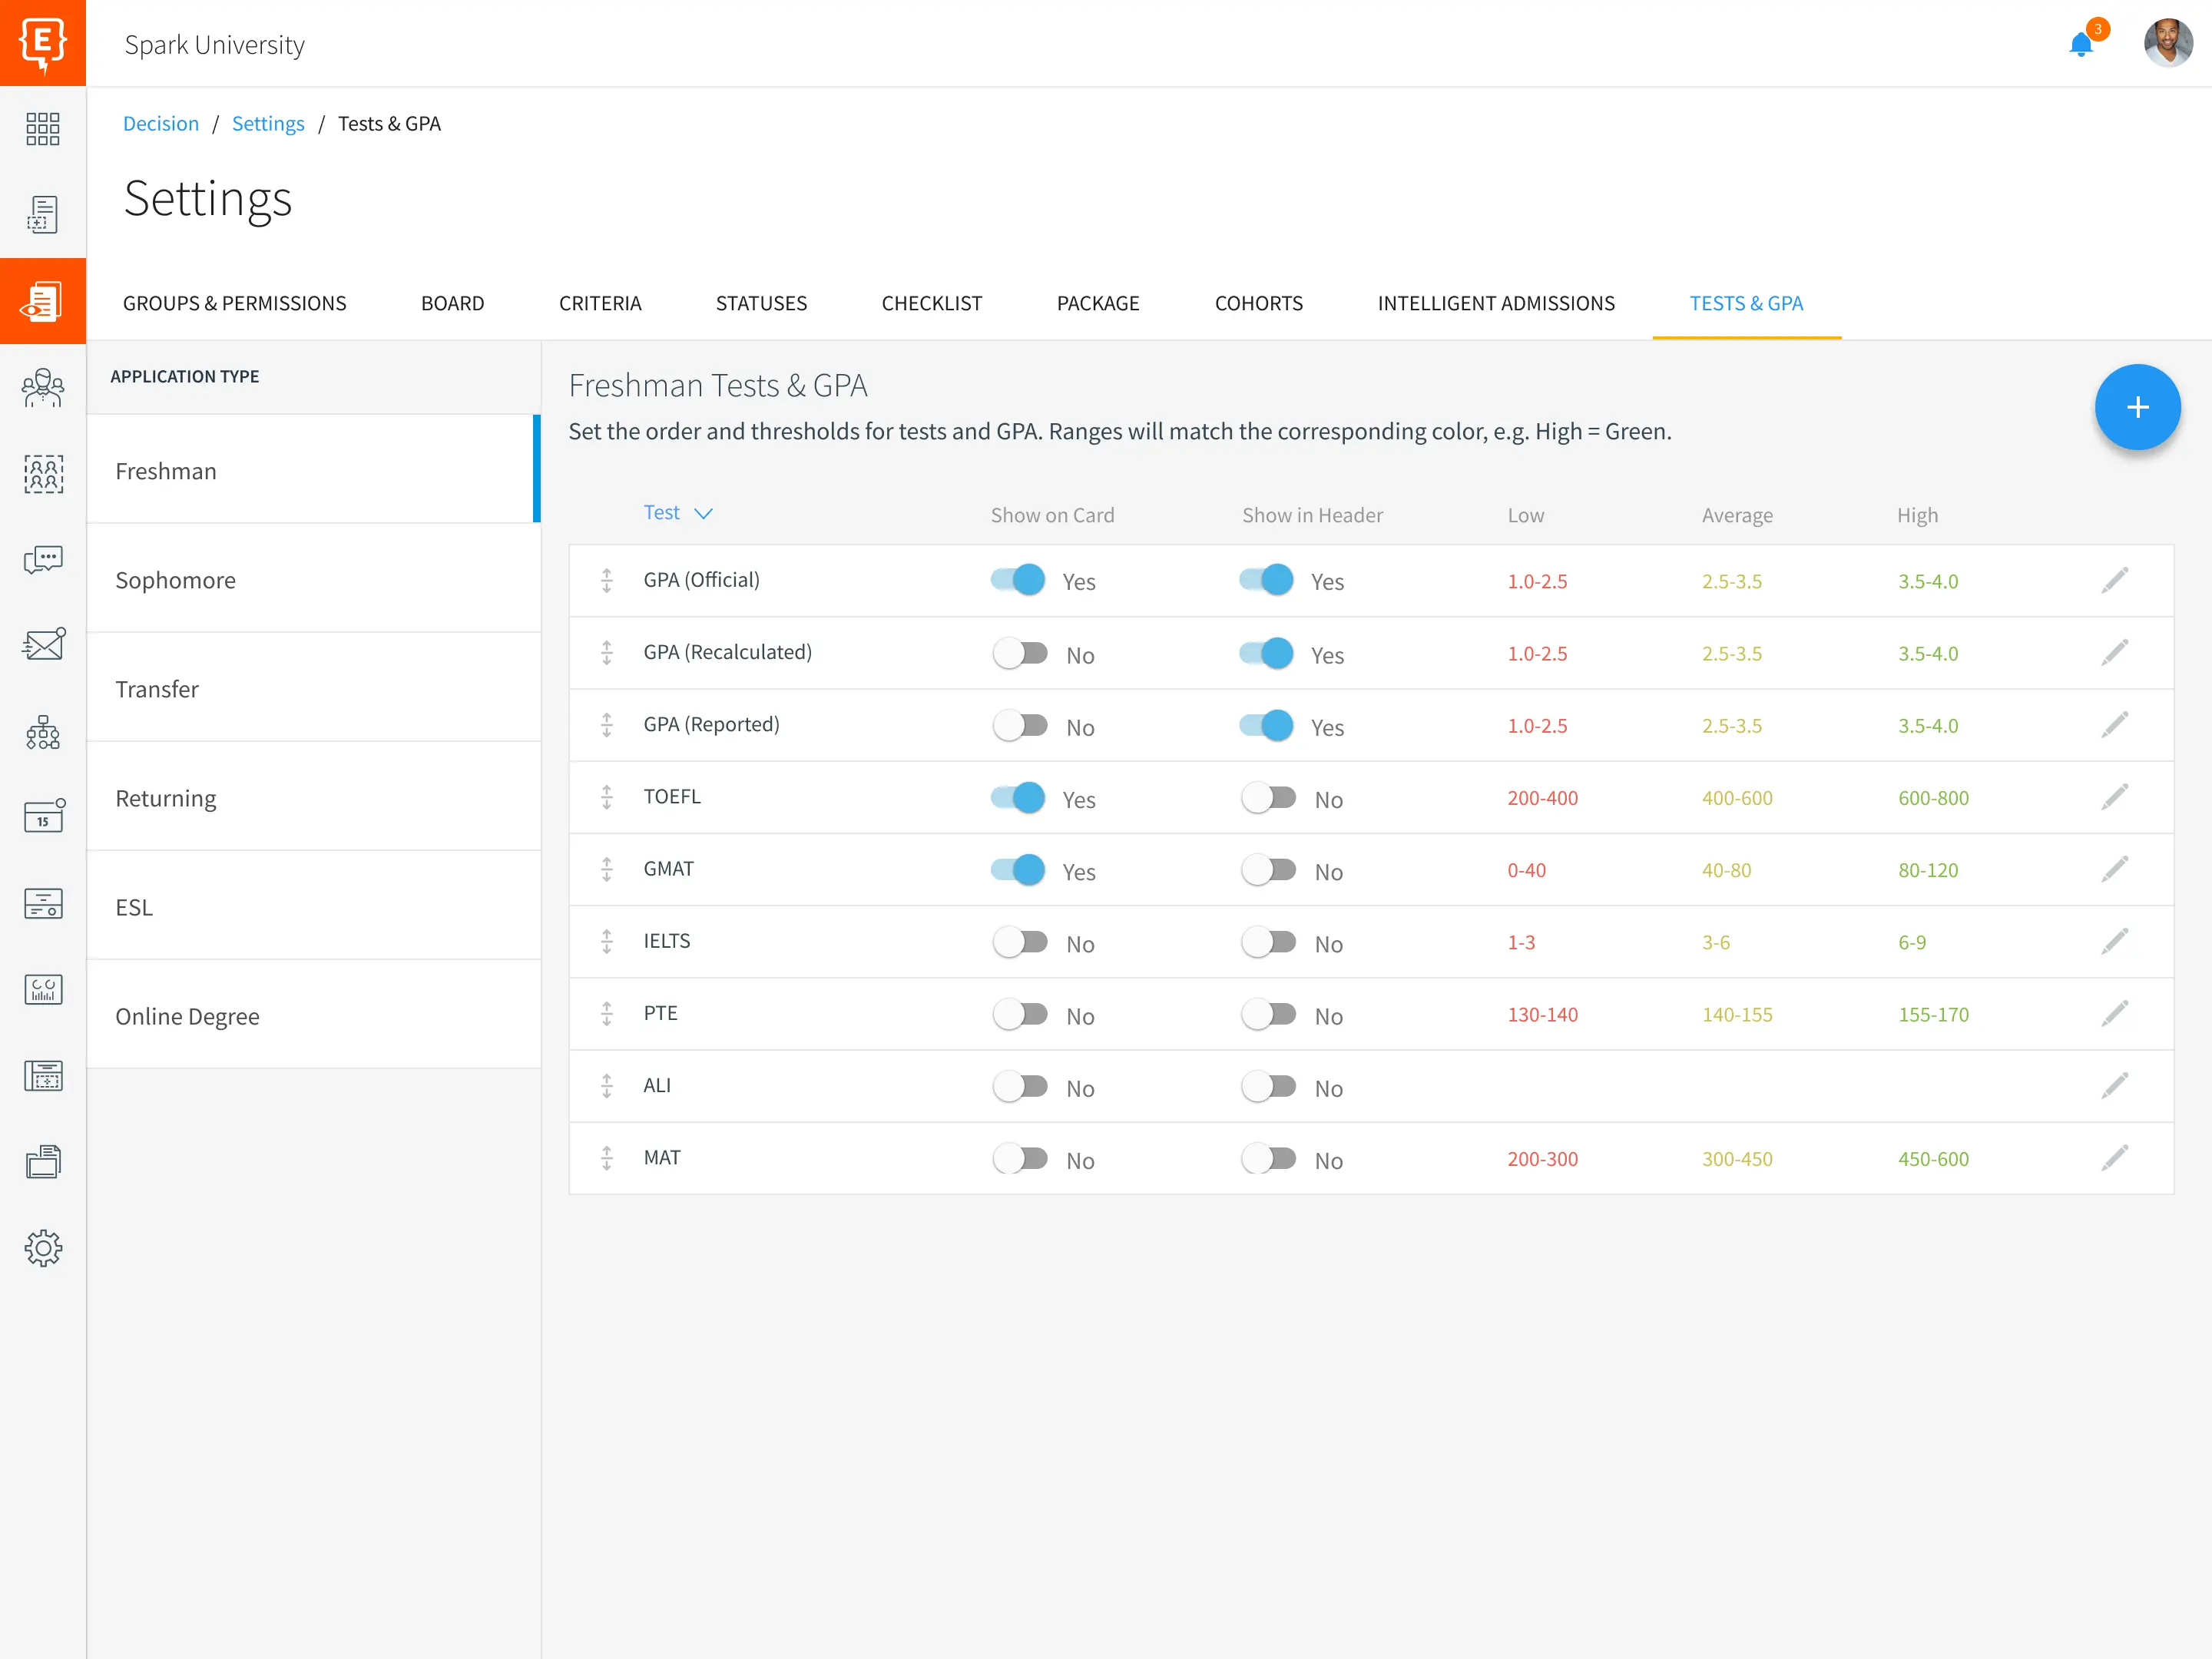Select Returning application type
The height and width of the screenshot is (1659, 2212).
pos(313,797)
